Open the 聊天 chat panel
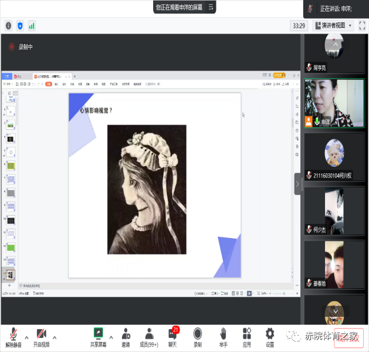 [x=172, y=336]
